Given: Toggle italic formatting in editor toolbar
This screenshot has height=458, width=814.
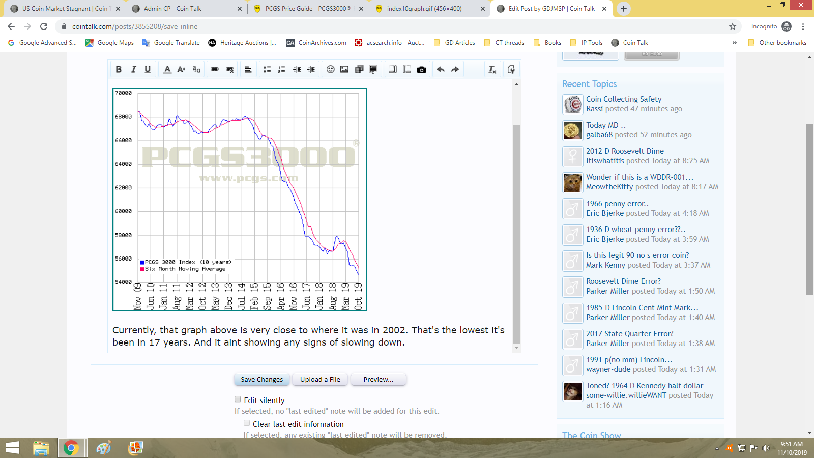Looking at the screenshot, I should coord(133,69).
